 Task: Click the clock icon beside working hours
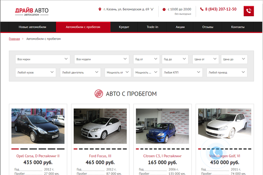(164, 9)
